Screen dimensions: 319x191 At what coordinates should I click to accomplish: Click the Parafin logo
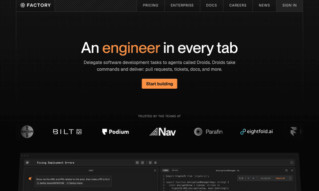208,132
